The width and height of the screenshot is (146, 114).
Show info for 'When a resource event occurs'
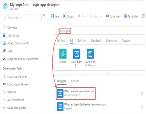coord(142,94)
